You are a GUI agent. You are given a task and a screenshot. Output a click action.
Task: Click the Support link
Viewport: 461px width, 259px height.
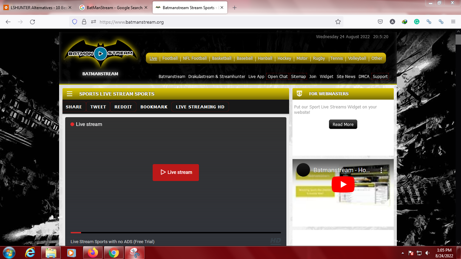(x=380, y=77)
